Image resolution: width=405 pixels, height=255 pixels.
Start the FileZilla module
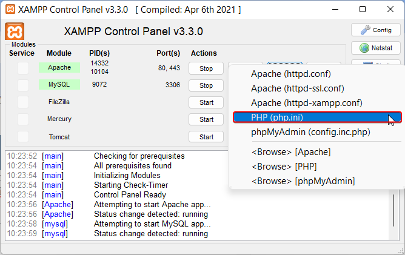click(206, 102)
